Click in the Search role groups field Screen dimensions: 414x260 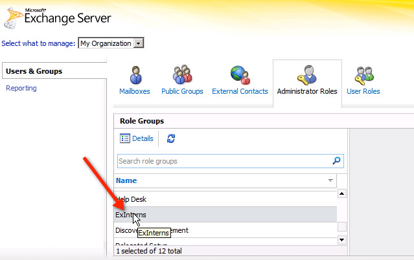(x=224, y=161)
